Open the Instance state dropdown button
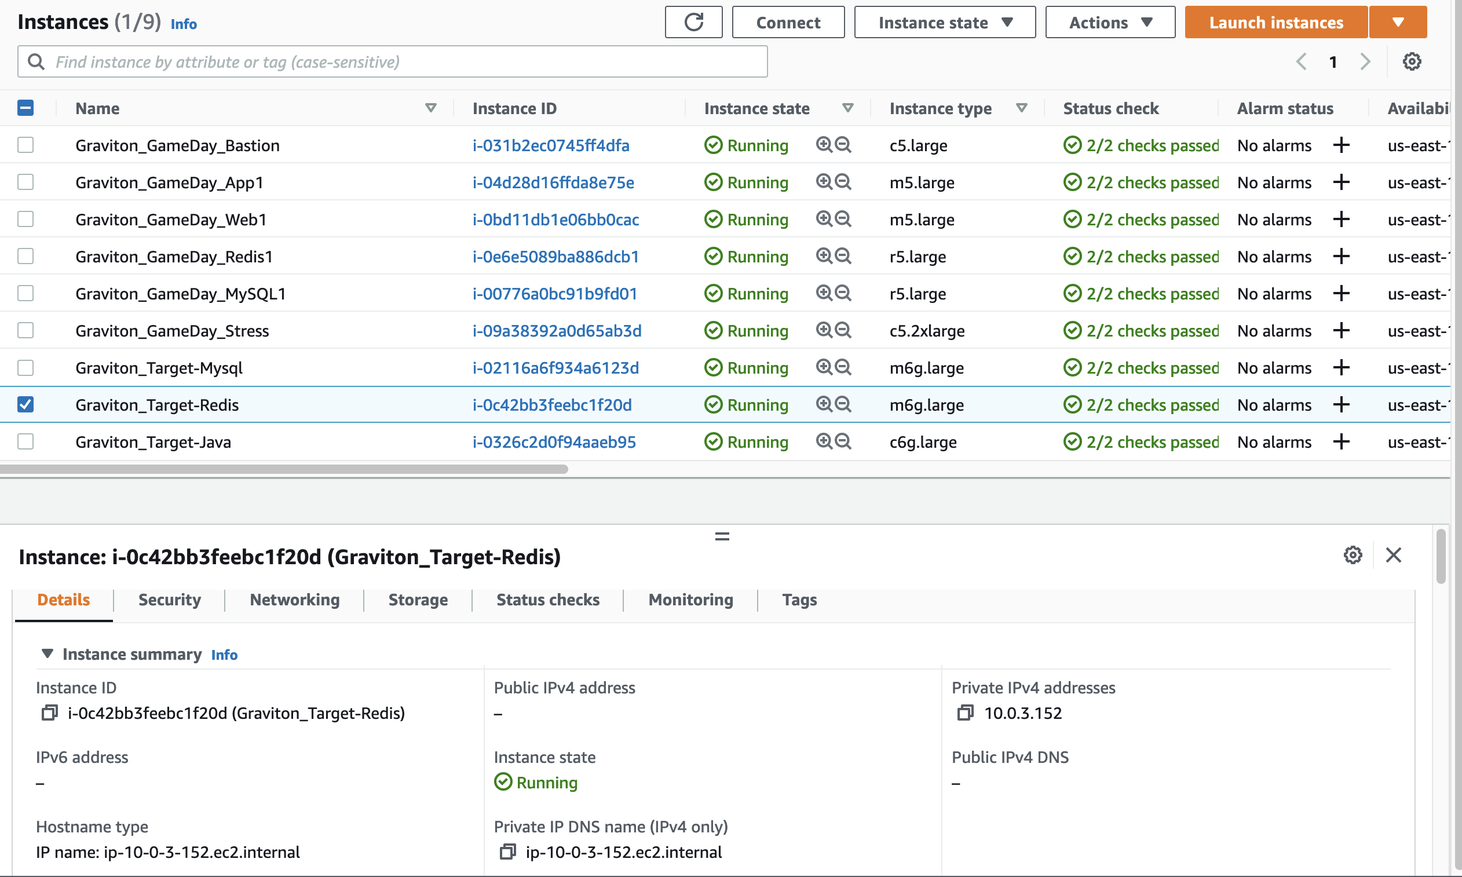Viewport: 1462px width, 877px height. pos(944,23)
